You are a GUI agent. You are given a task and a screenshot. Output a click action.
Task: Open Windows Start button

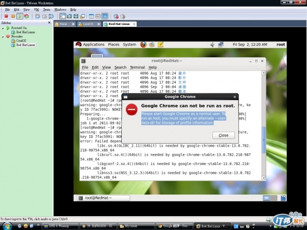pyautogui.click(x=7, y=226)
